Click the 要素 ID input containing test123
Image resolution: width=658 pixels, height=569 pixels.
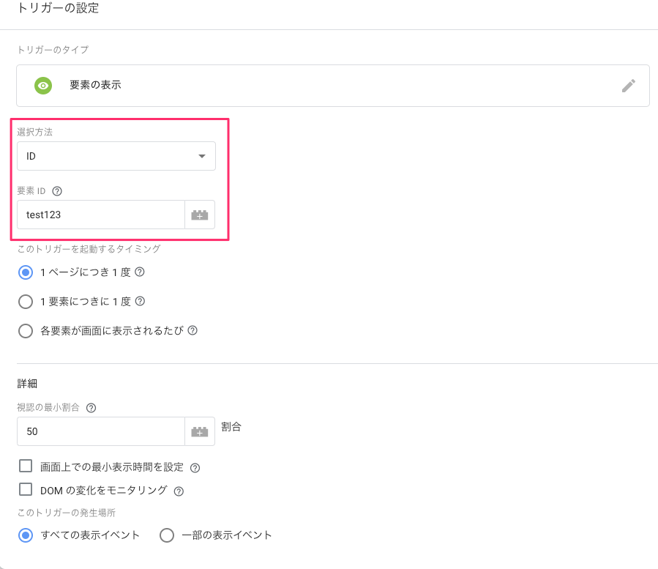click(x=101, y=215)
